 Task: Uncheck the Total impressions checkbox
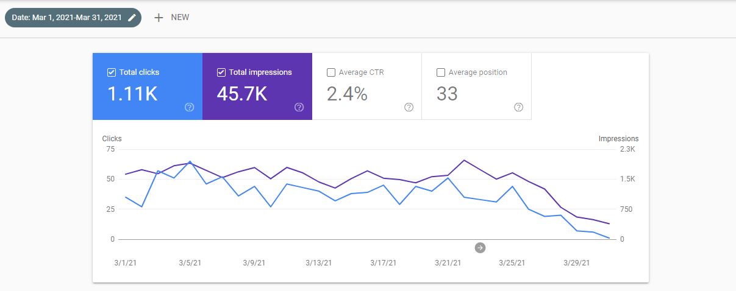point(221,72)
